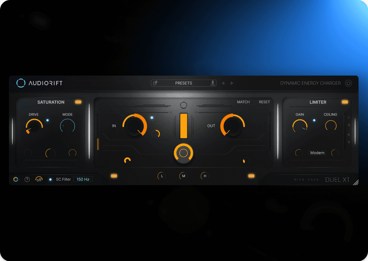The height and width of the screenshot is (261, 368).
Task: Toggle the Saturation section on/off switch
Action: (x=78, y=102)
